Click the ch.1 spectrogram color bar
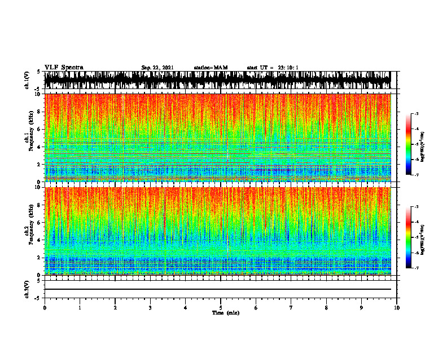The image size is (447, 345). coord(408,144)
